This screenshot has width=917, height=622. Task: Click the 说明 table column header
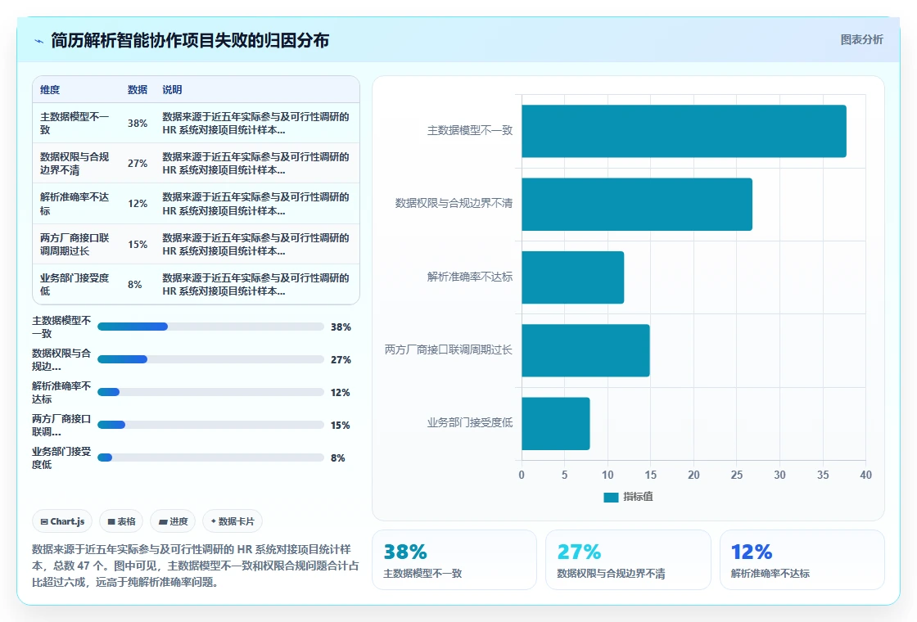[172, 90]
